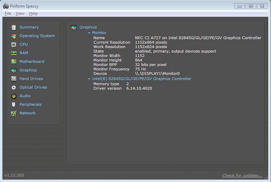
Task: Click Intel(R) 82845G/GL/GE/PE/GV Graphics Controller label
Action: pos(142,79)
